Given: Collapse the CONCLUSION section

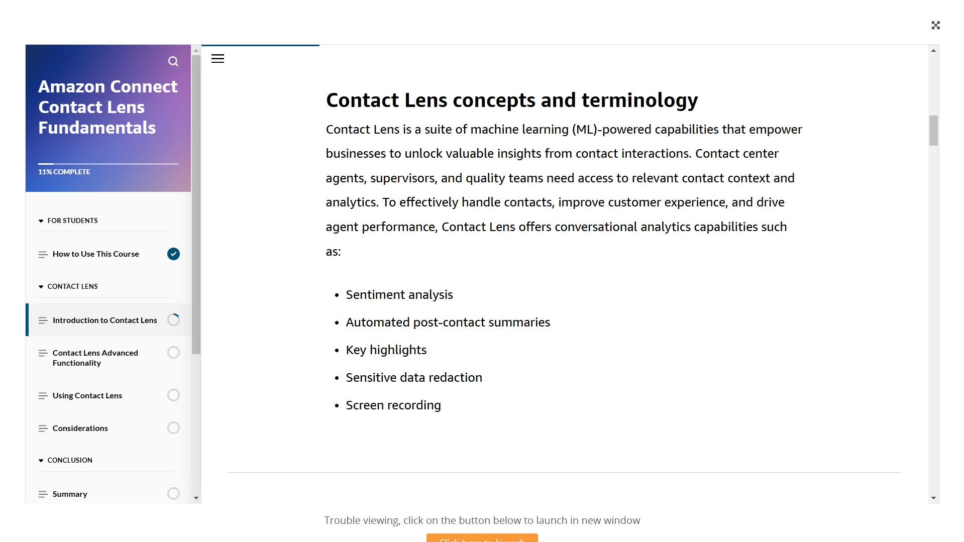Looking at the screenshot, I should click(41, 461).
